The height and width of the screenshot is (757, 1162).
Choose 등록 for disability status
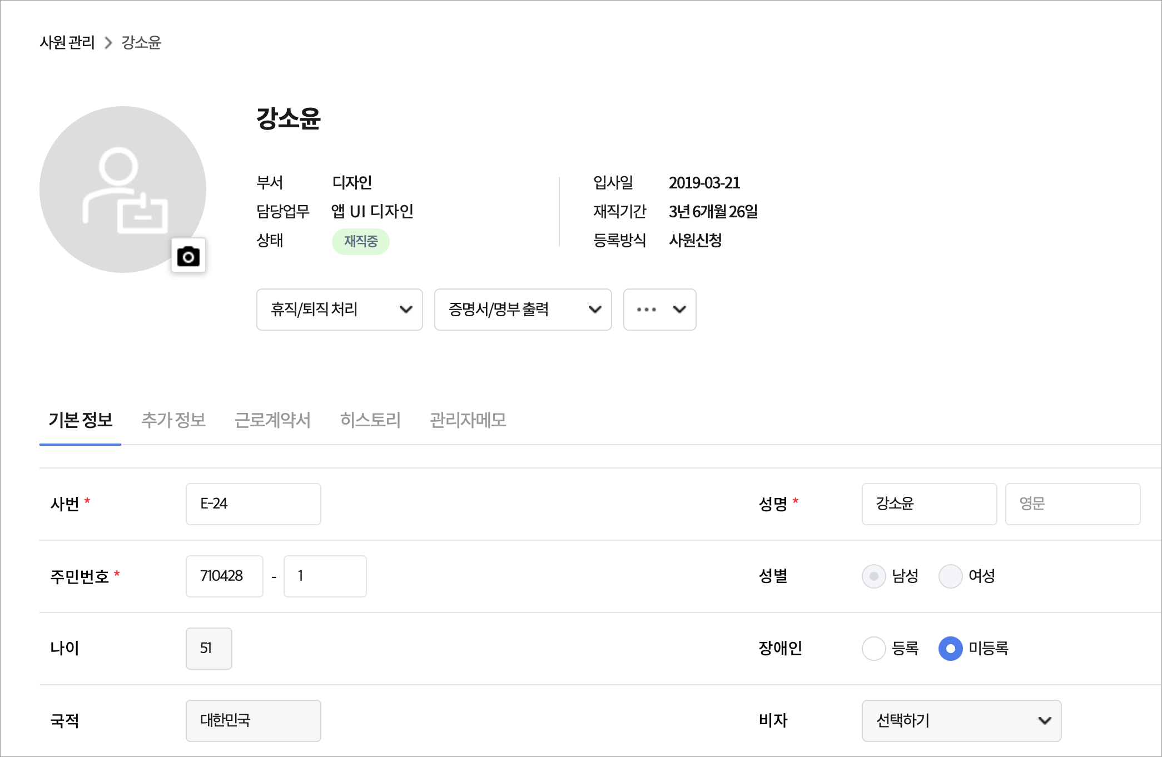(x=873, y=649)
